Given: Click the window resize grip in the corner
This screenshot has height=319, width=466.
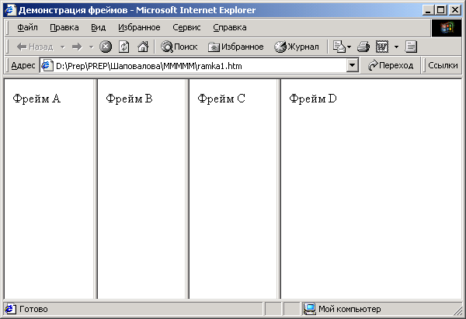Looking at the screenshot, I should point(457,311).
